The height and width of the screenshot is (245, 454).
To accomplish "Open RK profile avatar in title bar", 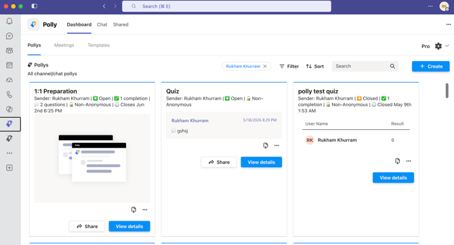I will (444, 6).
